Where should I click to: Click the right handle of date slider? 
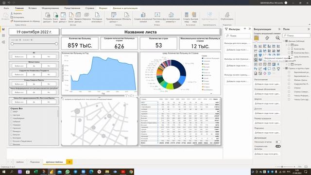[x=56, y=44]
